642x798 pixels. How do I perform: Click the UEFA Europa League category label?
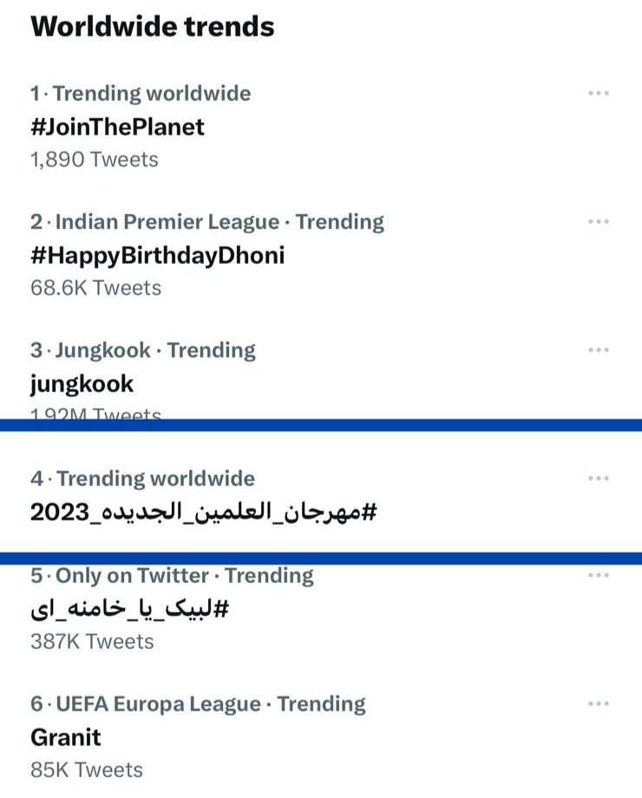click(161, 704)
